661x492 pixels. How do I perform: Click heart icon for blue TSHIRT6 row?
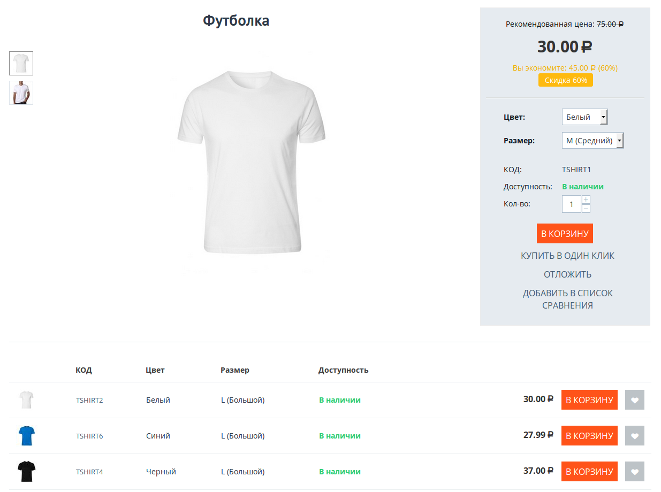coord(634,436)
